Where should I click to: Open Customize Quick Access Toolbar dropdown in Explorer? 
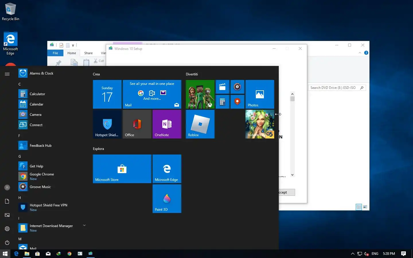tap(73, 45)
